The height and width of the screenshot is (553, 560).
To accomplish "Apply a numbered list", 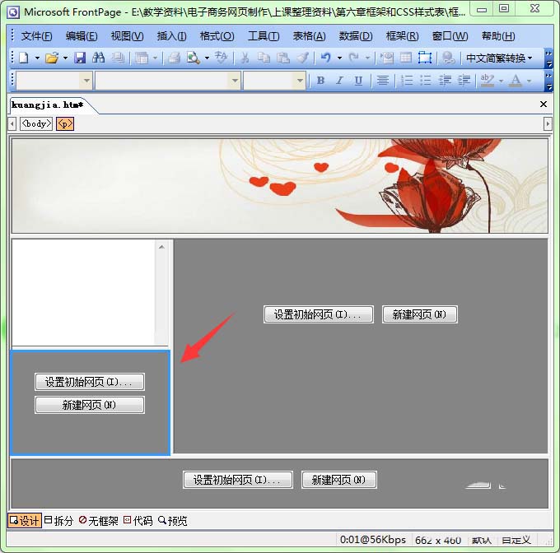I will [x=407, y=81].
